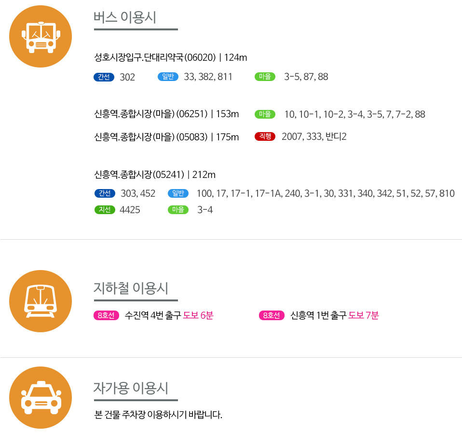
Task: Click the 자가용 이용시 heading
Action: pos(131,388)
